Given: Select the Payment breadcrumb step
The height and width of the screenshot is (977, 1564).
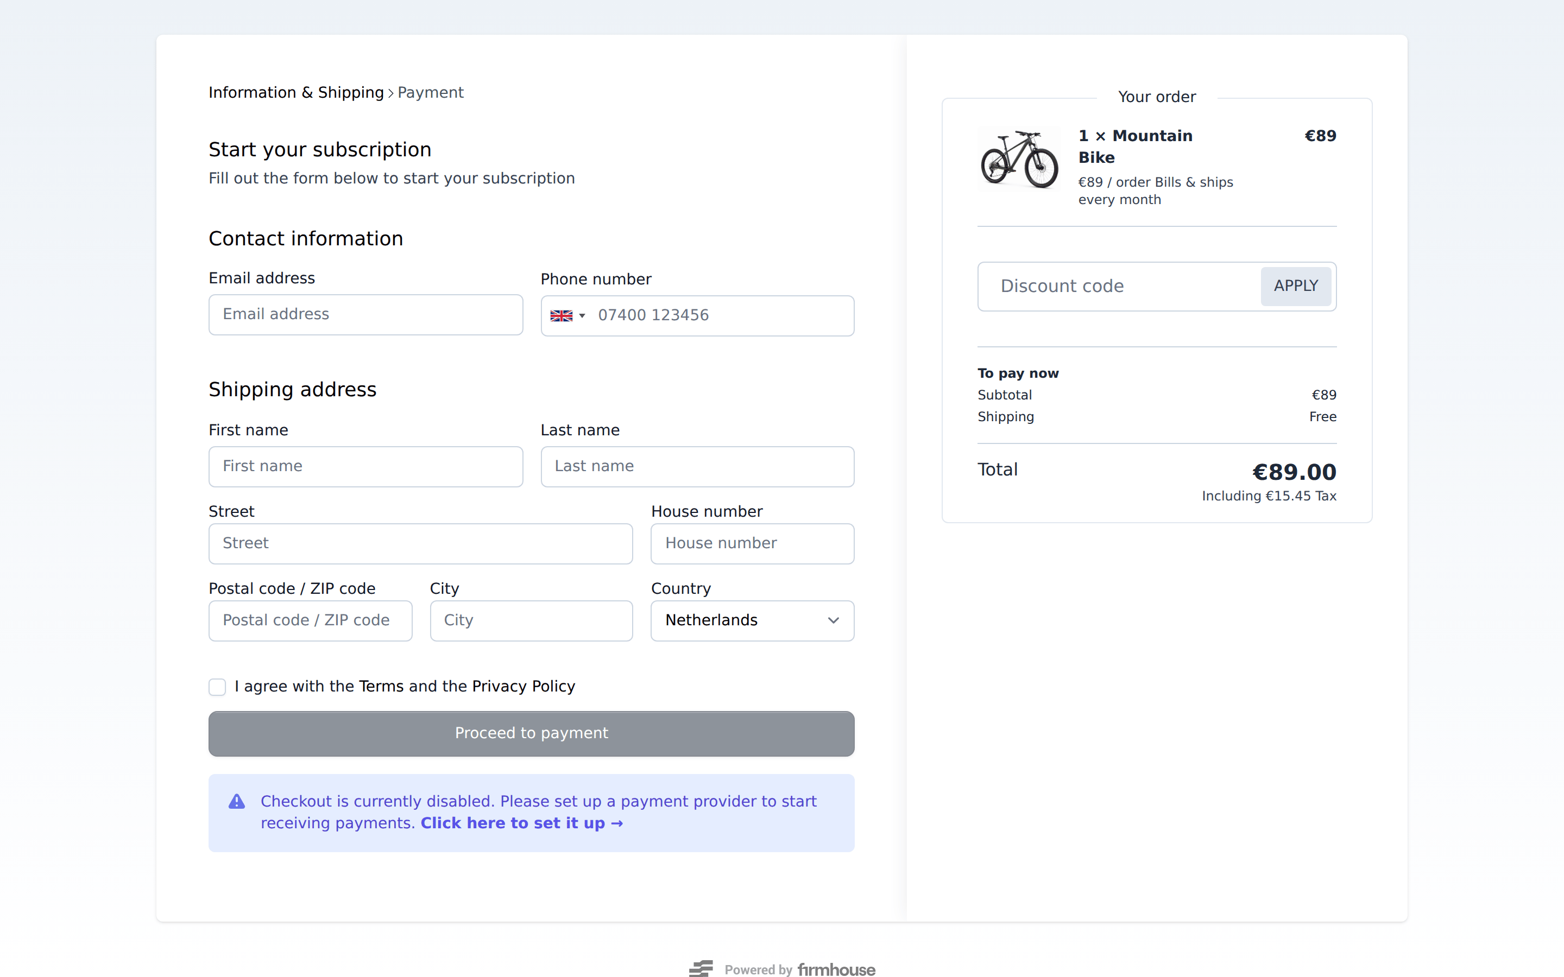Looking at the screenshot, I should [x=431, y=92].
